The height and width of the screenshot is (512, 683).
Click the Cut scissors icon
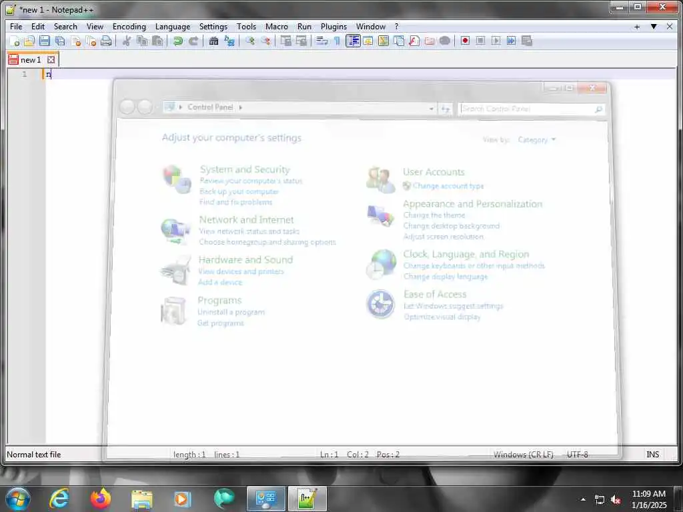click(127, 41)
